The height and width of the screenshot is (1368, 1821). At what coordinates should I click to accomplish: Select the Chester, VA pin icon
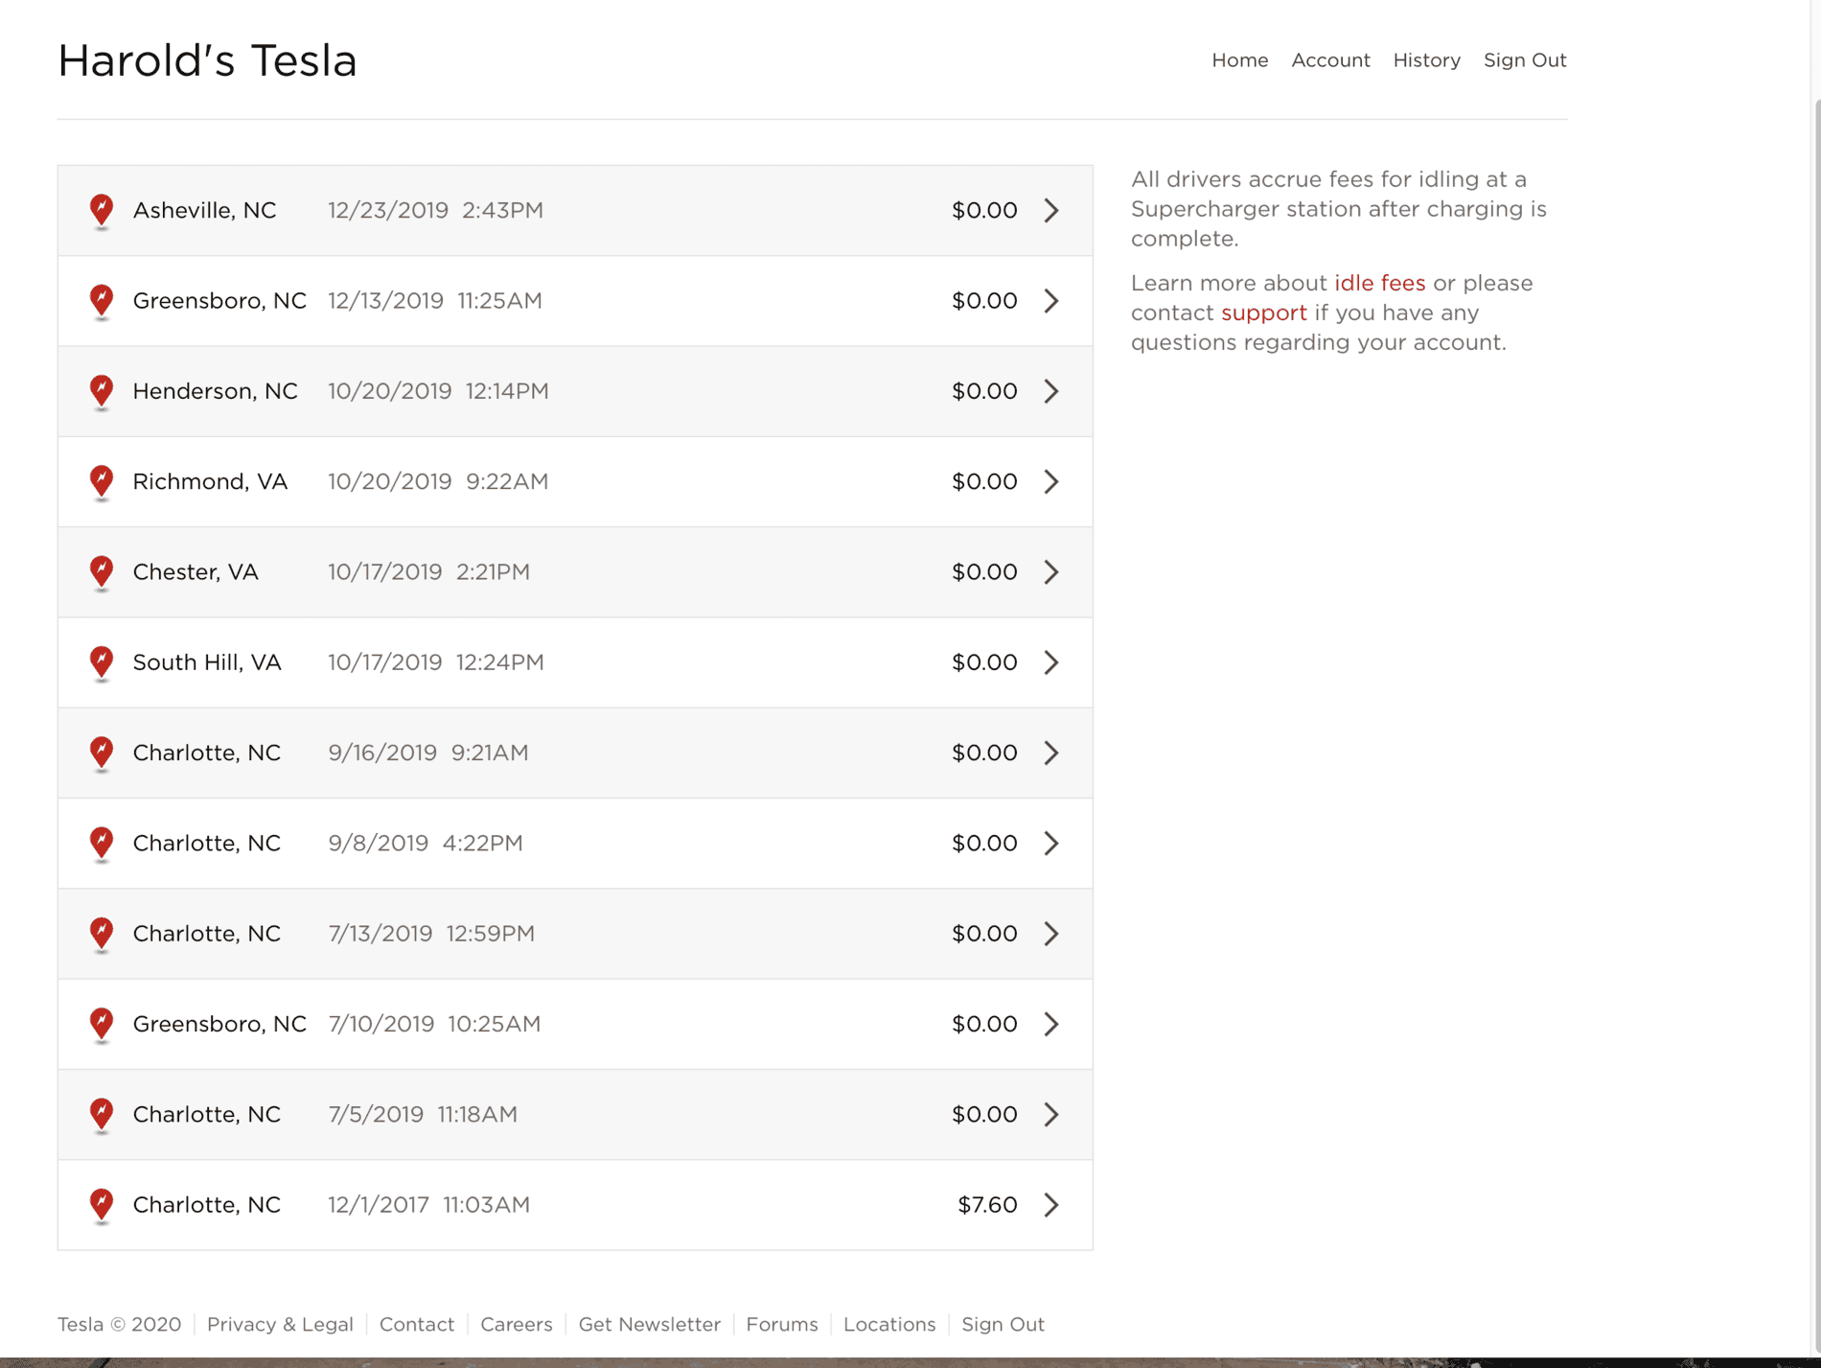point(101,571)
